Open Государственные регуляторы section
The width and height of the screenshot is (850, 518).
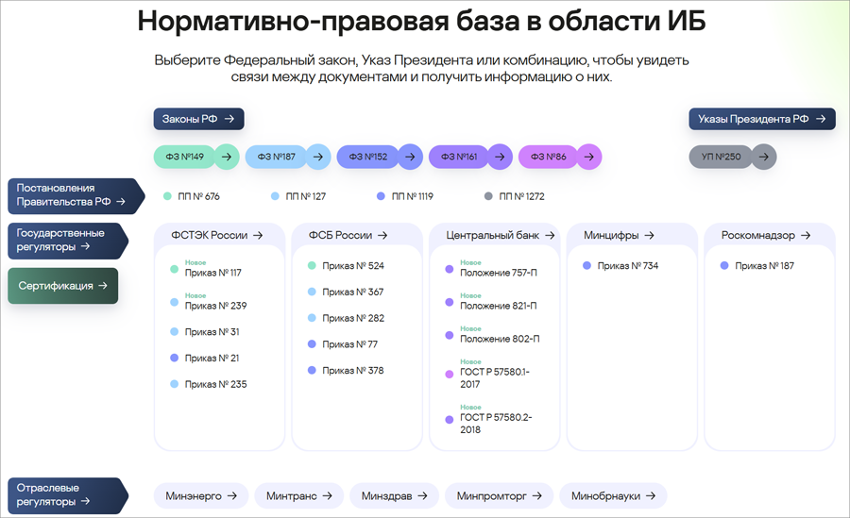68,241
